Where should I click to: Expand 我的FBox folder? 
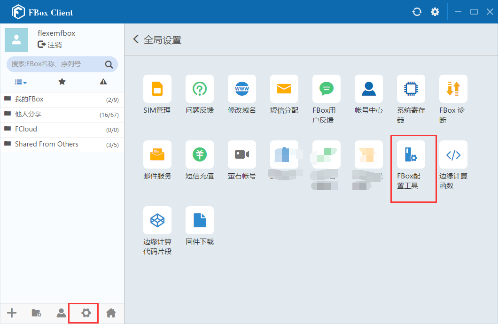point(62,100)
